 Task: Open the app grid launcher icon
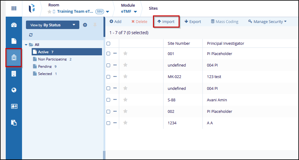(14, 8)
